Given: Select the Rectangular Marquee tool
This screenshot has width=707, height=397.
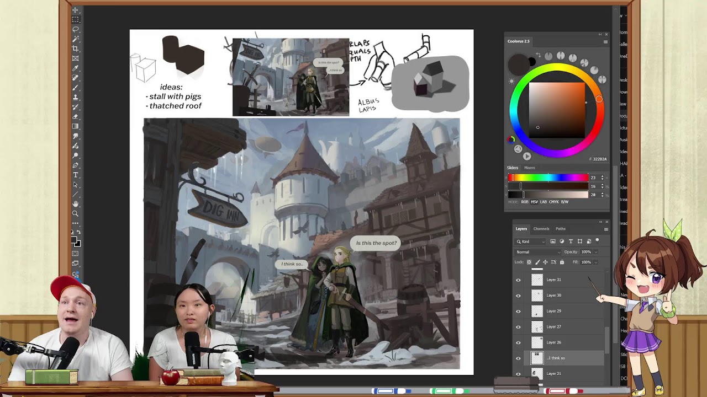Looking at the screenshot, I should pyautogui.click(x=76, y=19).
